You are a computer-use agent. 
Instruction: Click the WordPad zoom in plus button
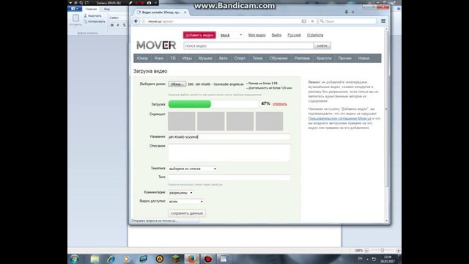pos(398,250)
